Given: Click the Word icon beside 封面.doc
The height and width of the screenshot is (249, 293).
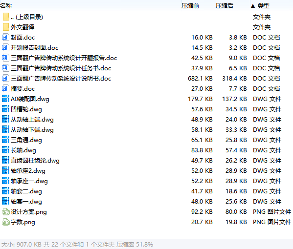Looking at the screenshot, I should click(5, 37).
